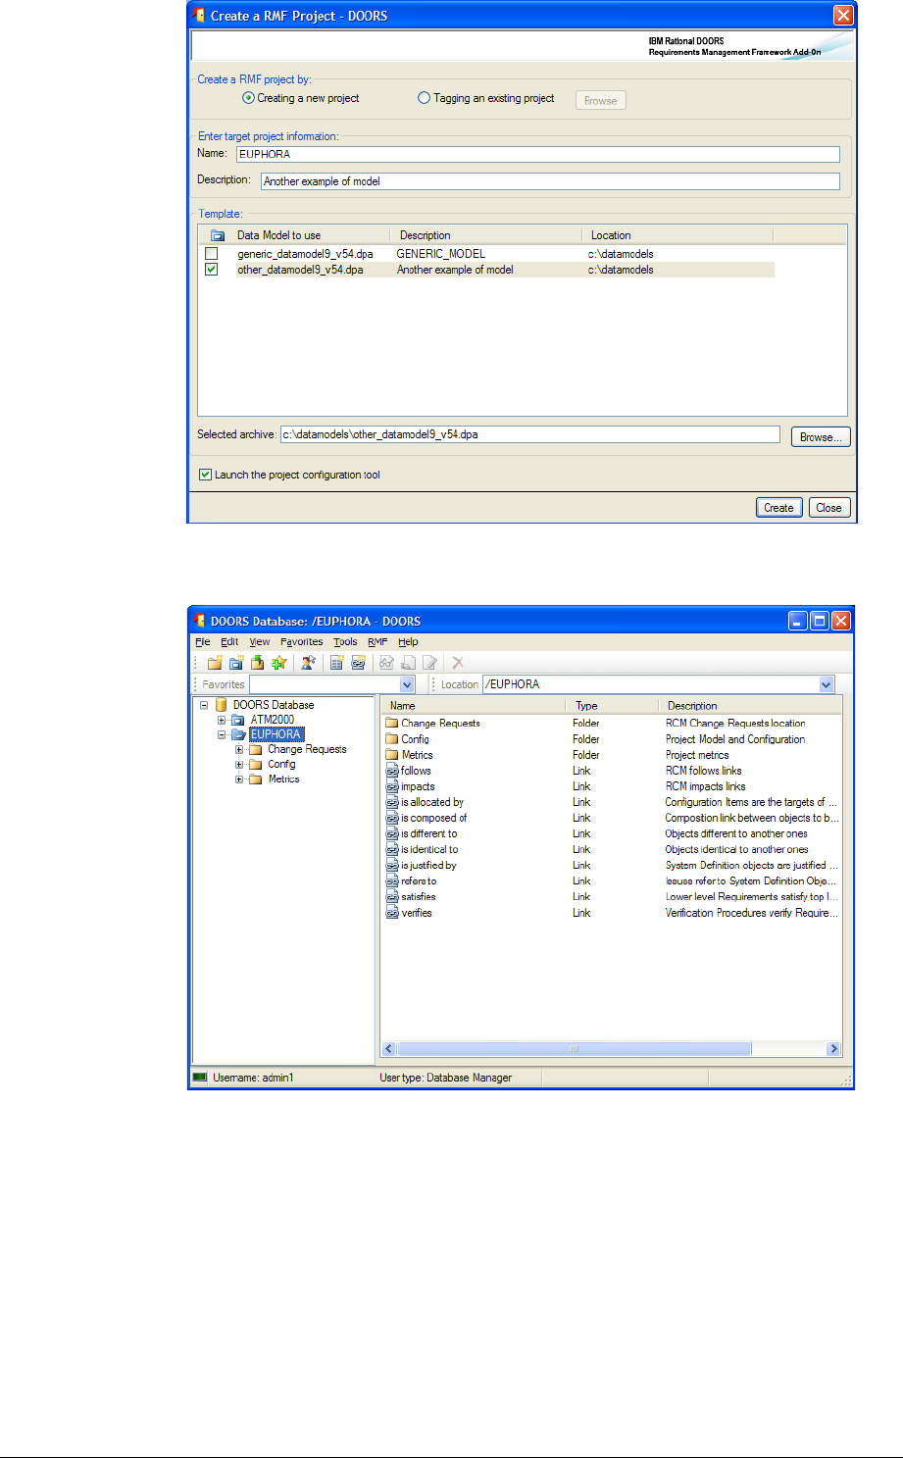This screenshot has height=1458, width=903.
Task: Click the open read-only glasses icon
Action: 386,663
